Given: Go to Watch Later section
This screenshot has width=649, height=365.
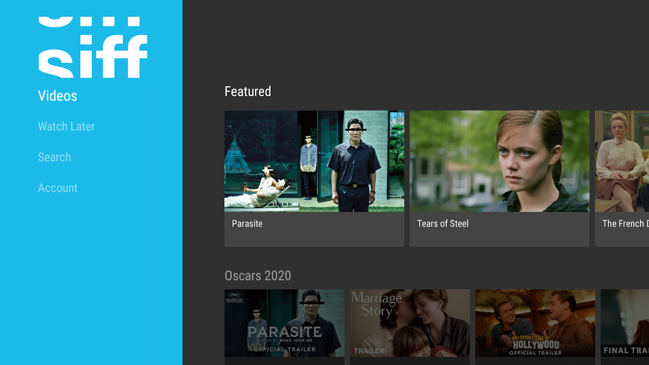Looking at the screenshot, I should click(66, 126).
